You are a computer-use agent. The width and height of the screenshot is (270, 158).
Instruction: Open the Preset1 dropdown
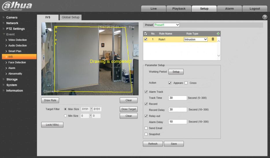click(x=167, y=25)
